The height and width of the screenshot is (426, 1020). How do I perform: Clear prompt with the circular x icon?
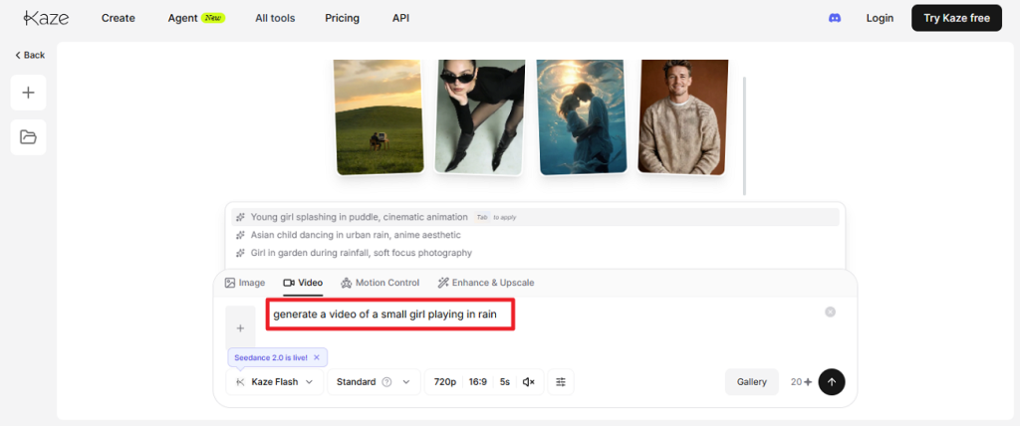pos(830,313)
